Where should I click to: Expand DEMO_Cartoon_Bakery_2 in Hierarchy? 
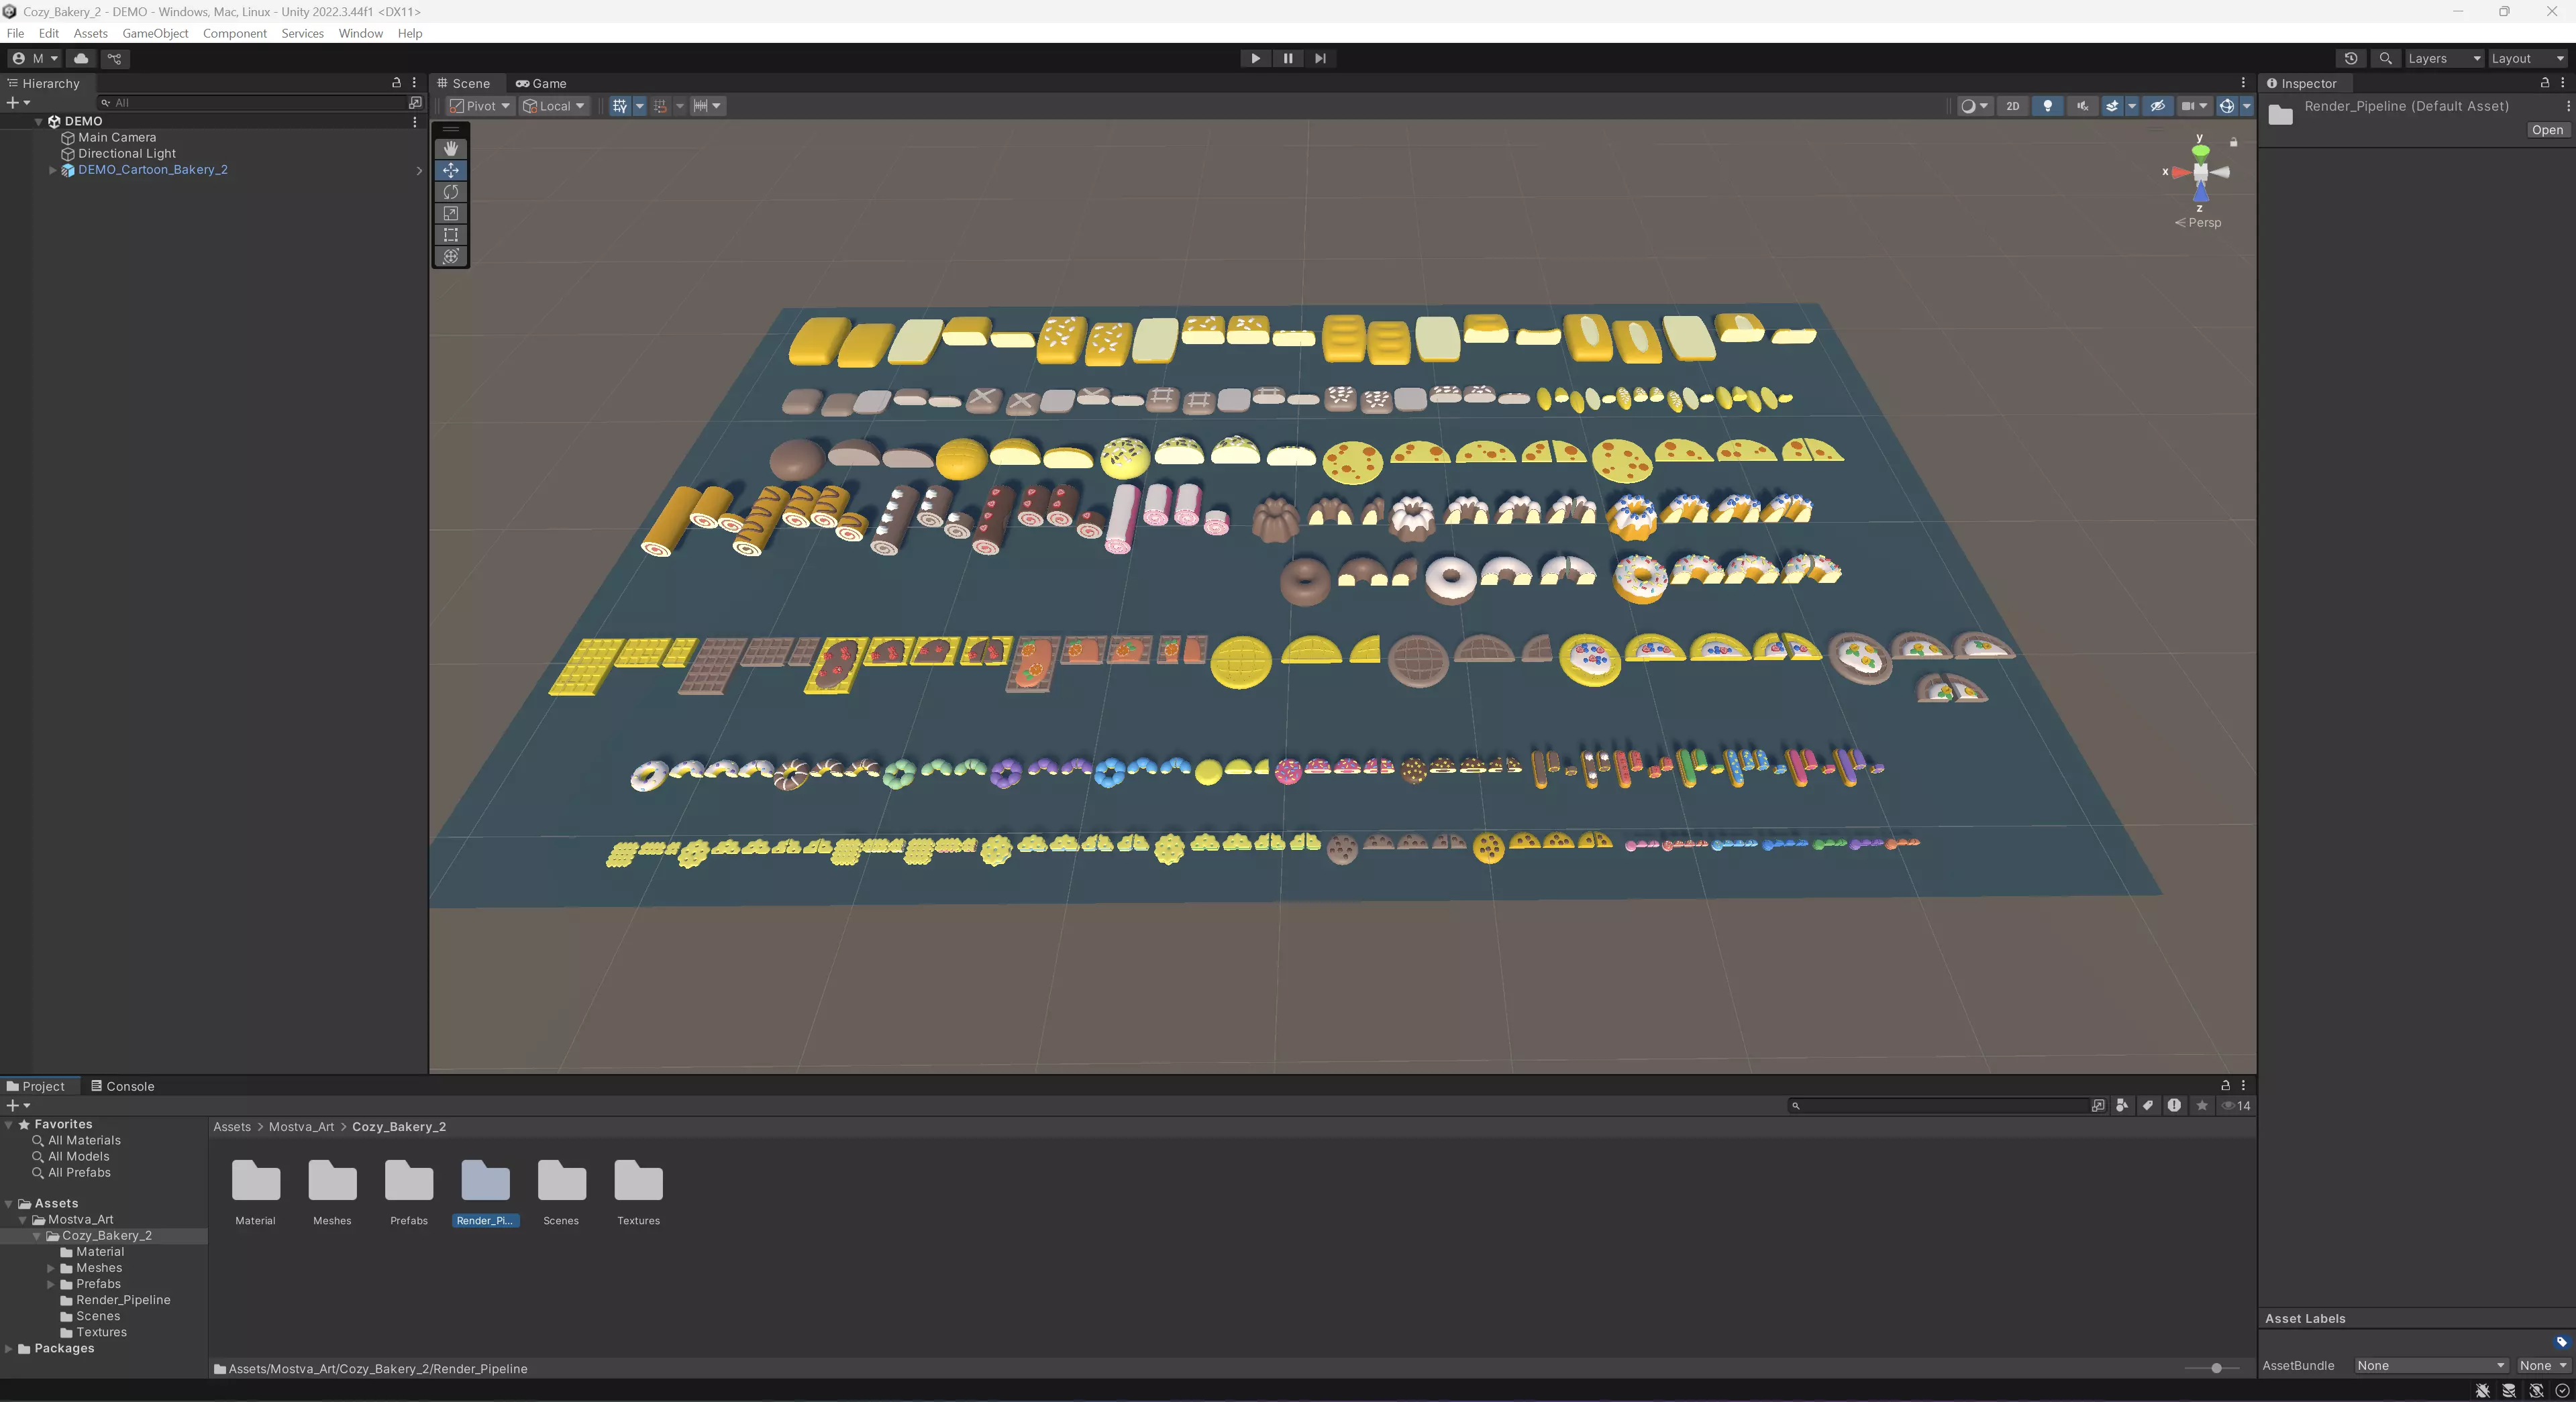tap(52, 170)
